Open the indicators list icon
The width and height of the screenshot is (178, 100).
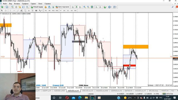click(x=105, y=7)
